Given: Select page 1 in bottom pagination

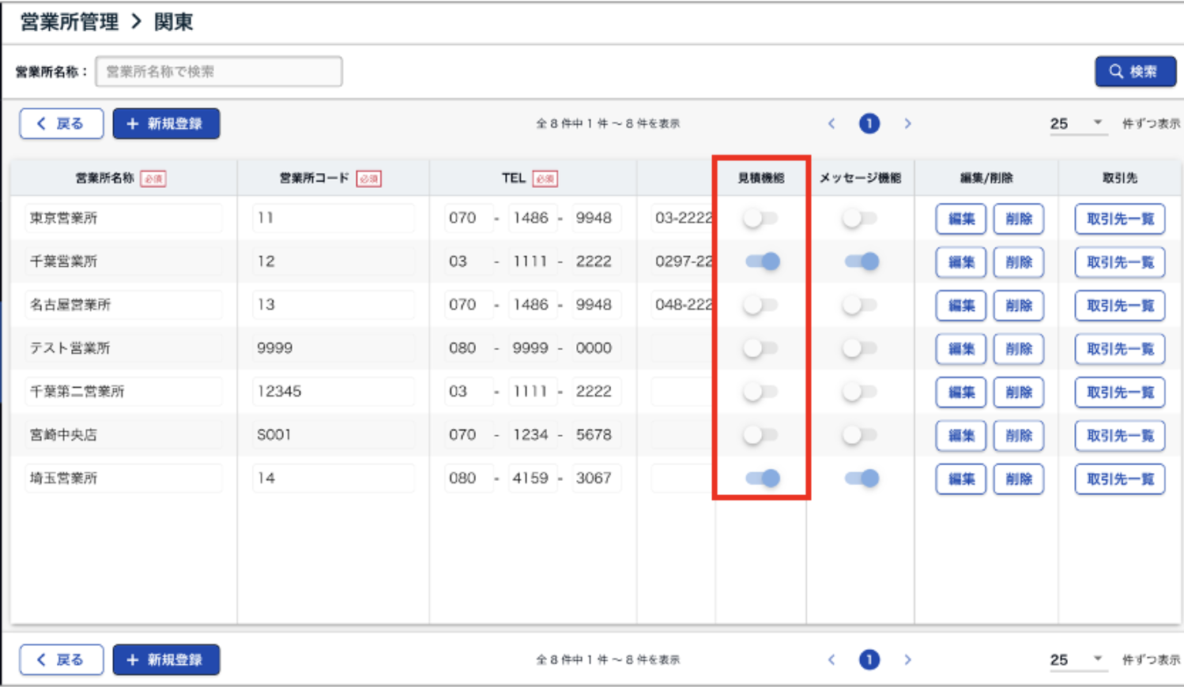Looking at the screenshot, I should pyautogui.click(x=869, y=659).
